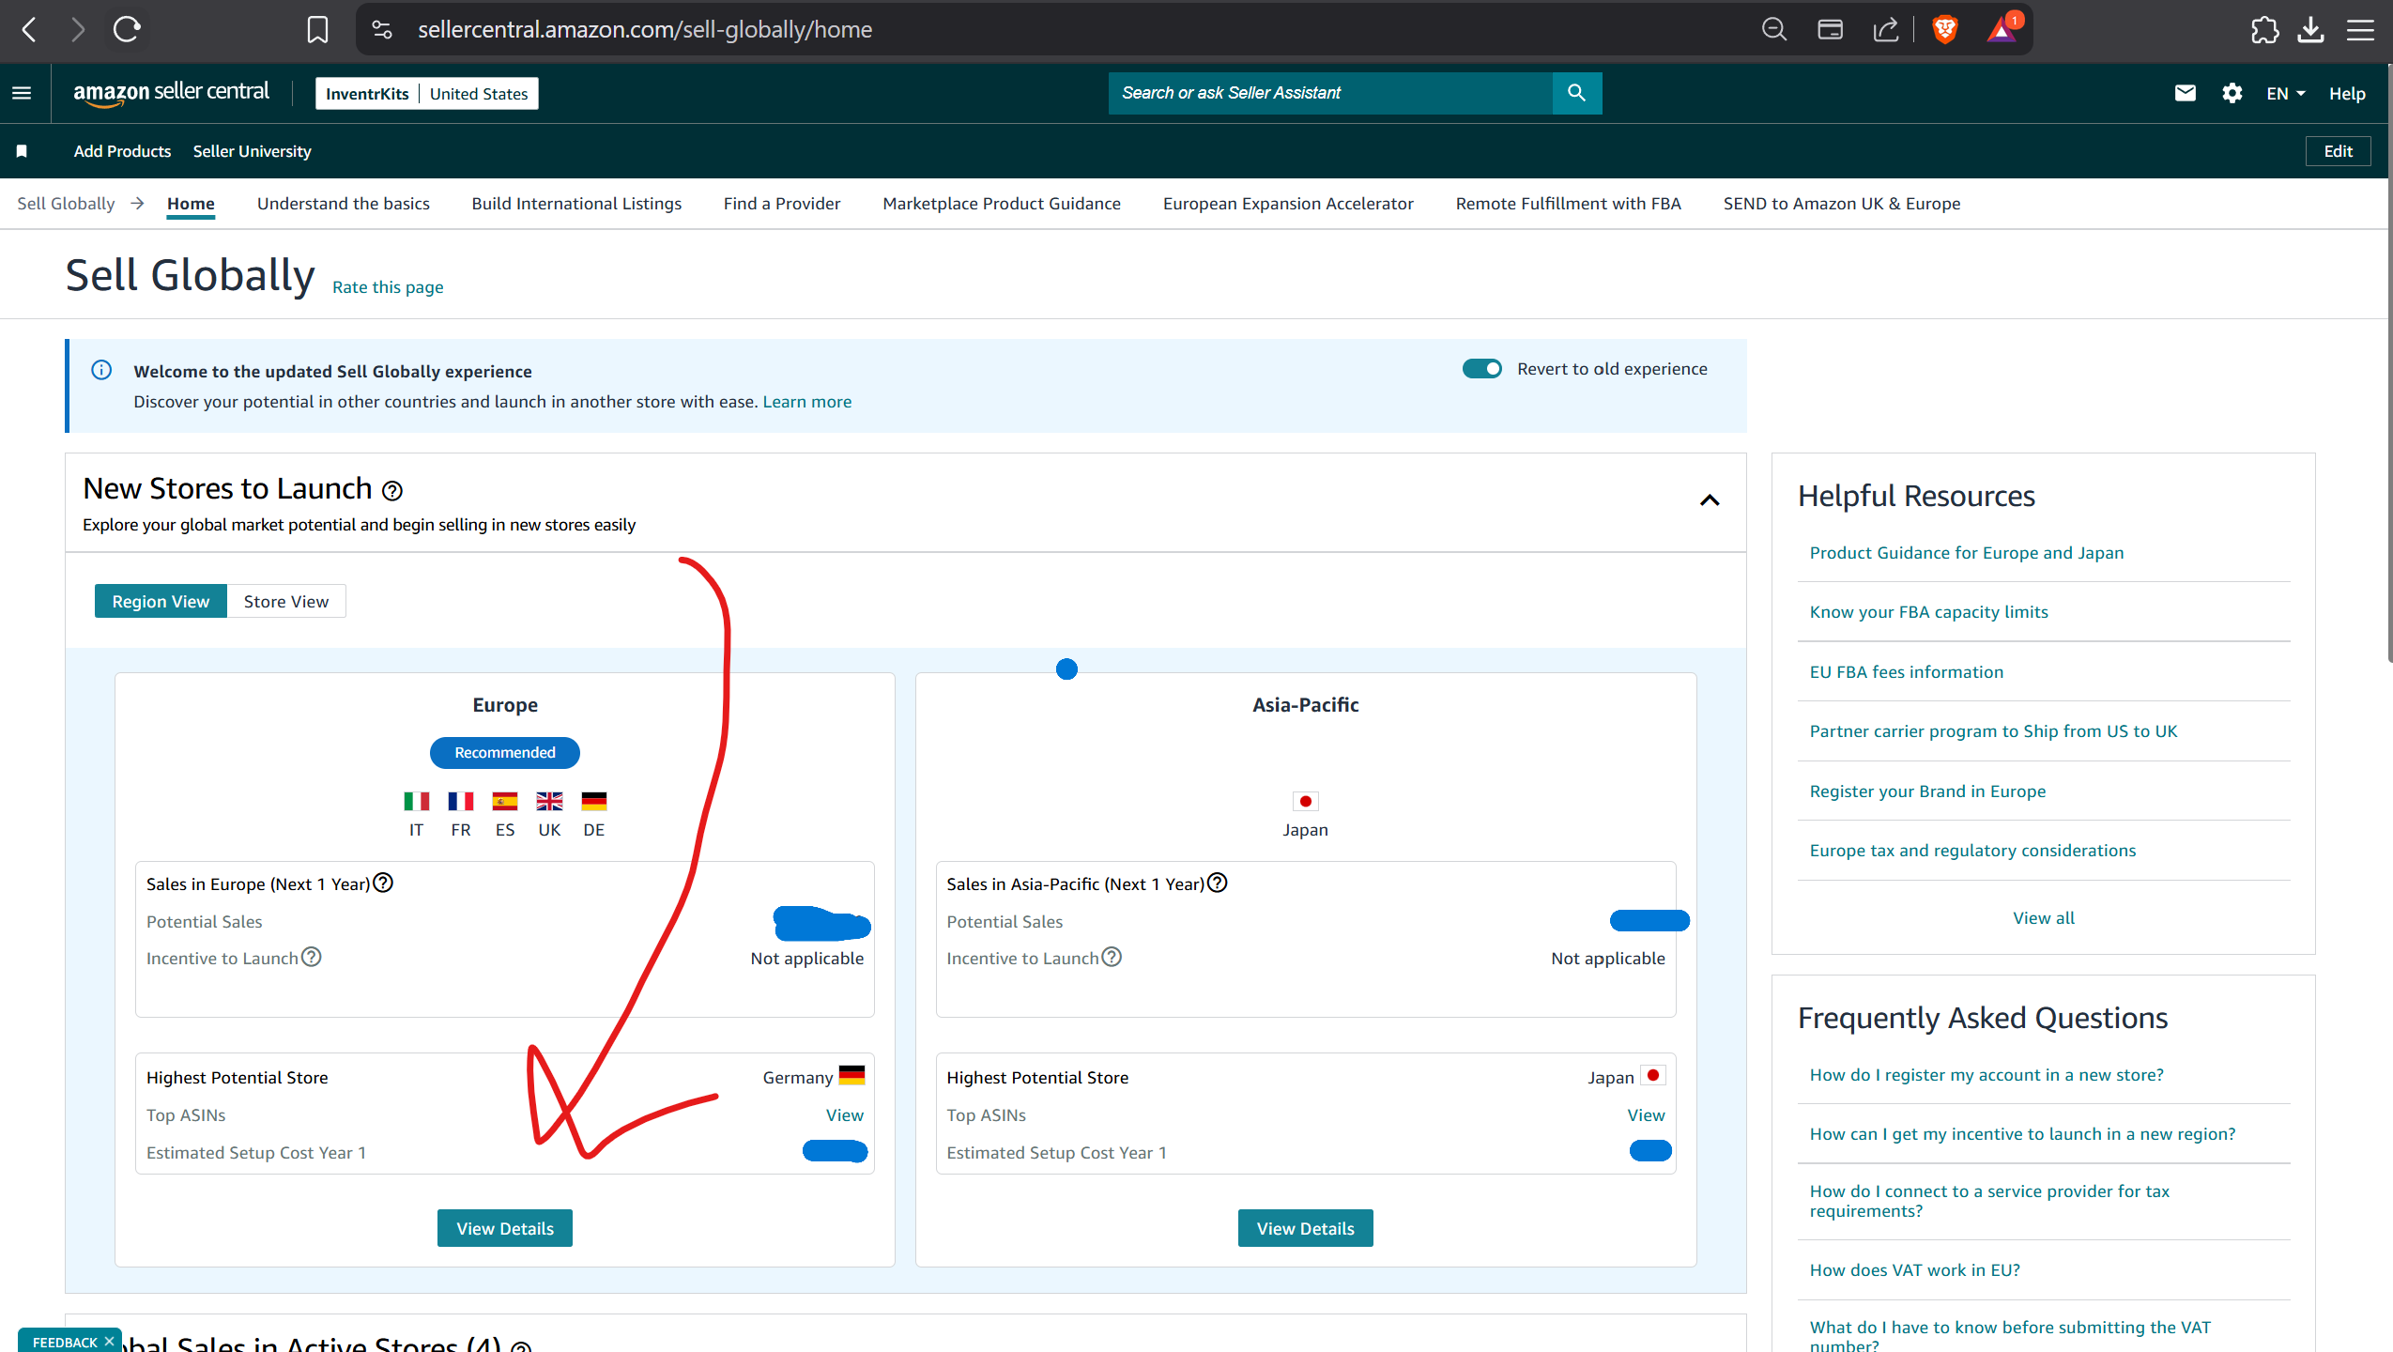Click the Japan flag in Asia-Pacific card
2393x1352 pixels.
[x=1305, y=801]
